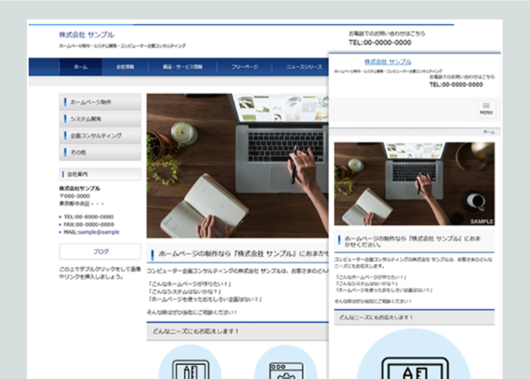Click the desktop hero laptop image
The height and width of the screenshot is (379, 530).
pyautogui.click(x=238, y=166)
